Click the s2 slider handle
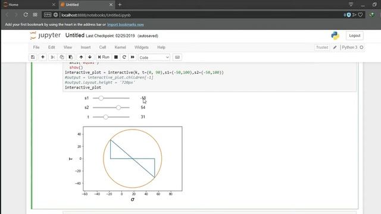381x214 pixels. 118,108
